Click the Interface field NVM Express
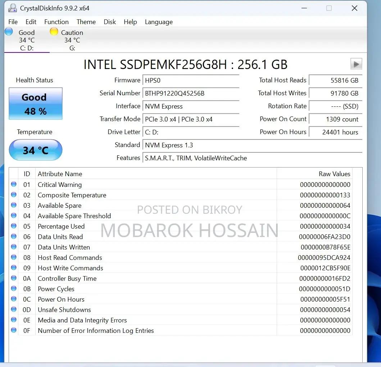This screenshot has height=367, width=381. point(191,106)
